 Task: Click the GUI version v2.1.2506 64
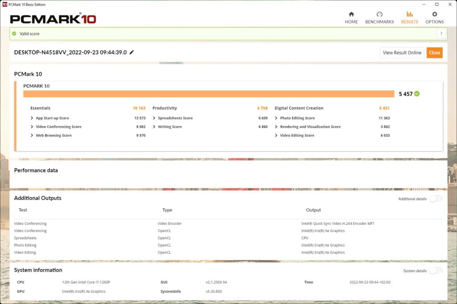coord(216,283)
